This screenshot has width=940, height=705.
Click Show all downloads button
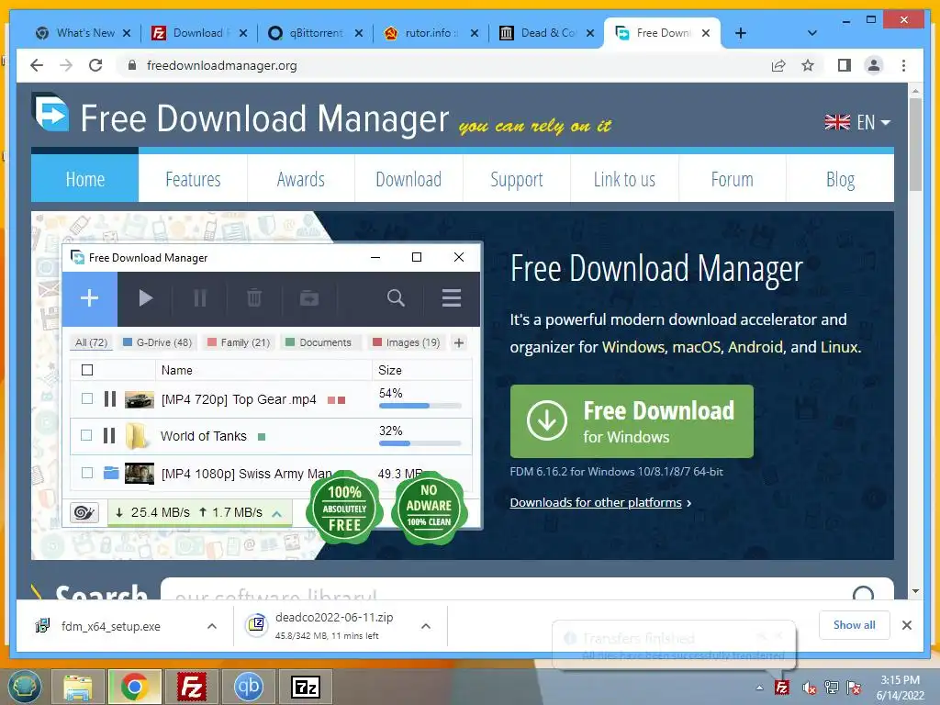(x=854, y=625)
